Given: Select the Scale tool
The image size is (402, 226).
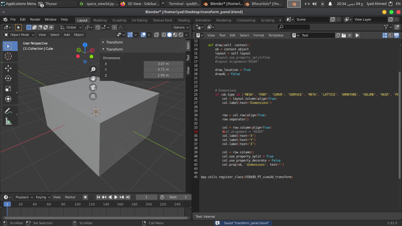Looking at the screenshot, I should click(x=8, y=89).
